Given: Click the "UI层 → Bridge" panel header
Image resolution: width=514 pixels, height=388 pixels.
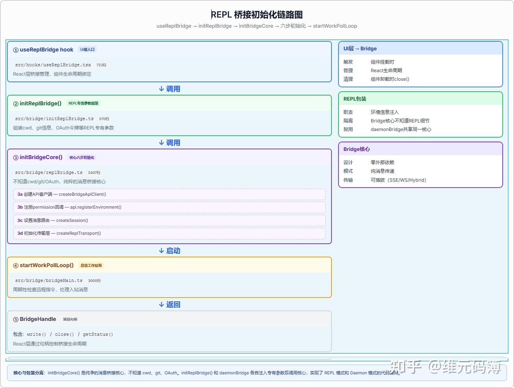Looking at the screenshot, I should pos(420,49).
